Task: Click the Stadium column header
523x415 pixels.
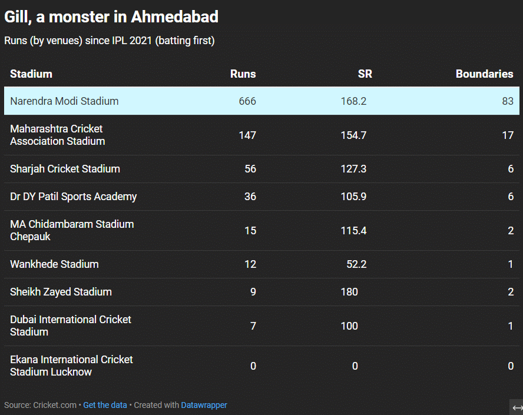Action: (31, 74)
